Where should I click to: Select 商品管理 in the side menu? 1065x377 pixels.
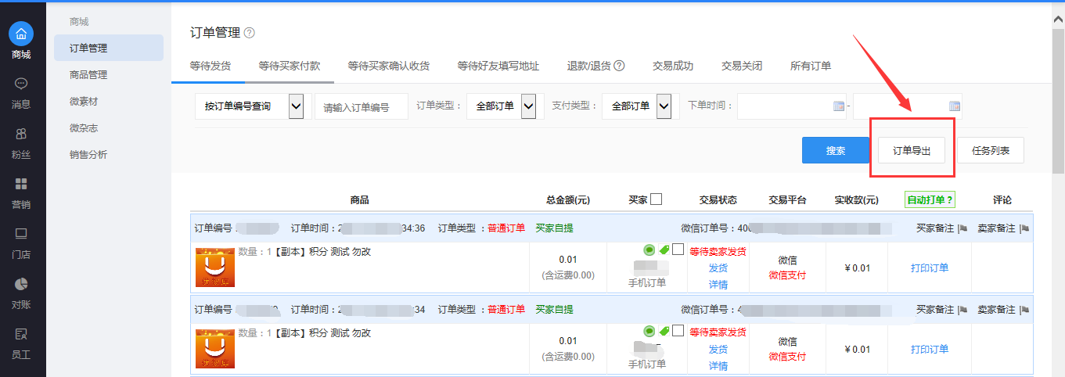click(x=88, y=75)
